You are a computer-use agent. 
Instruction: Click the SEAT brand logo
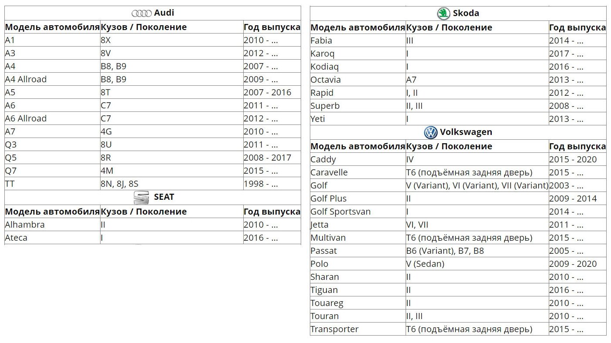(x=141, y=198)
